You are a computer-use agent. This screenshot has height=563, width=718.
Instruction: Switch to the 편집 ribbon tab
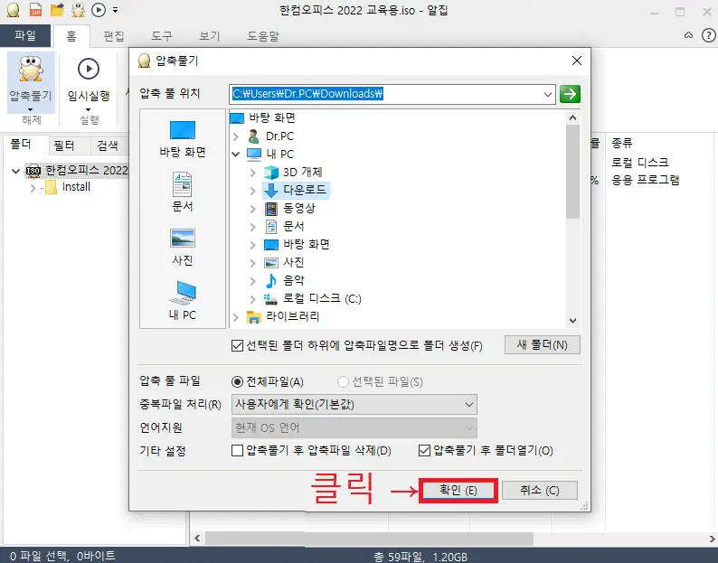[x=114, y=36]
